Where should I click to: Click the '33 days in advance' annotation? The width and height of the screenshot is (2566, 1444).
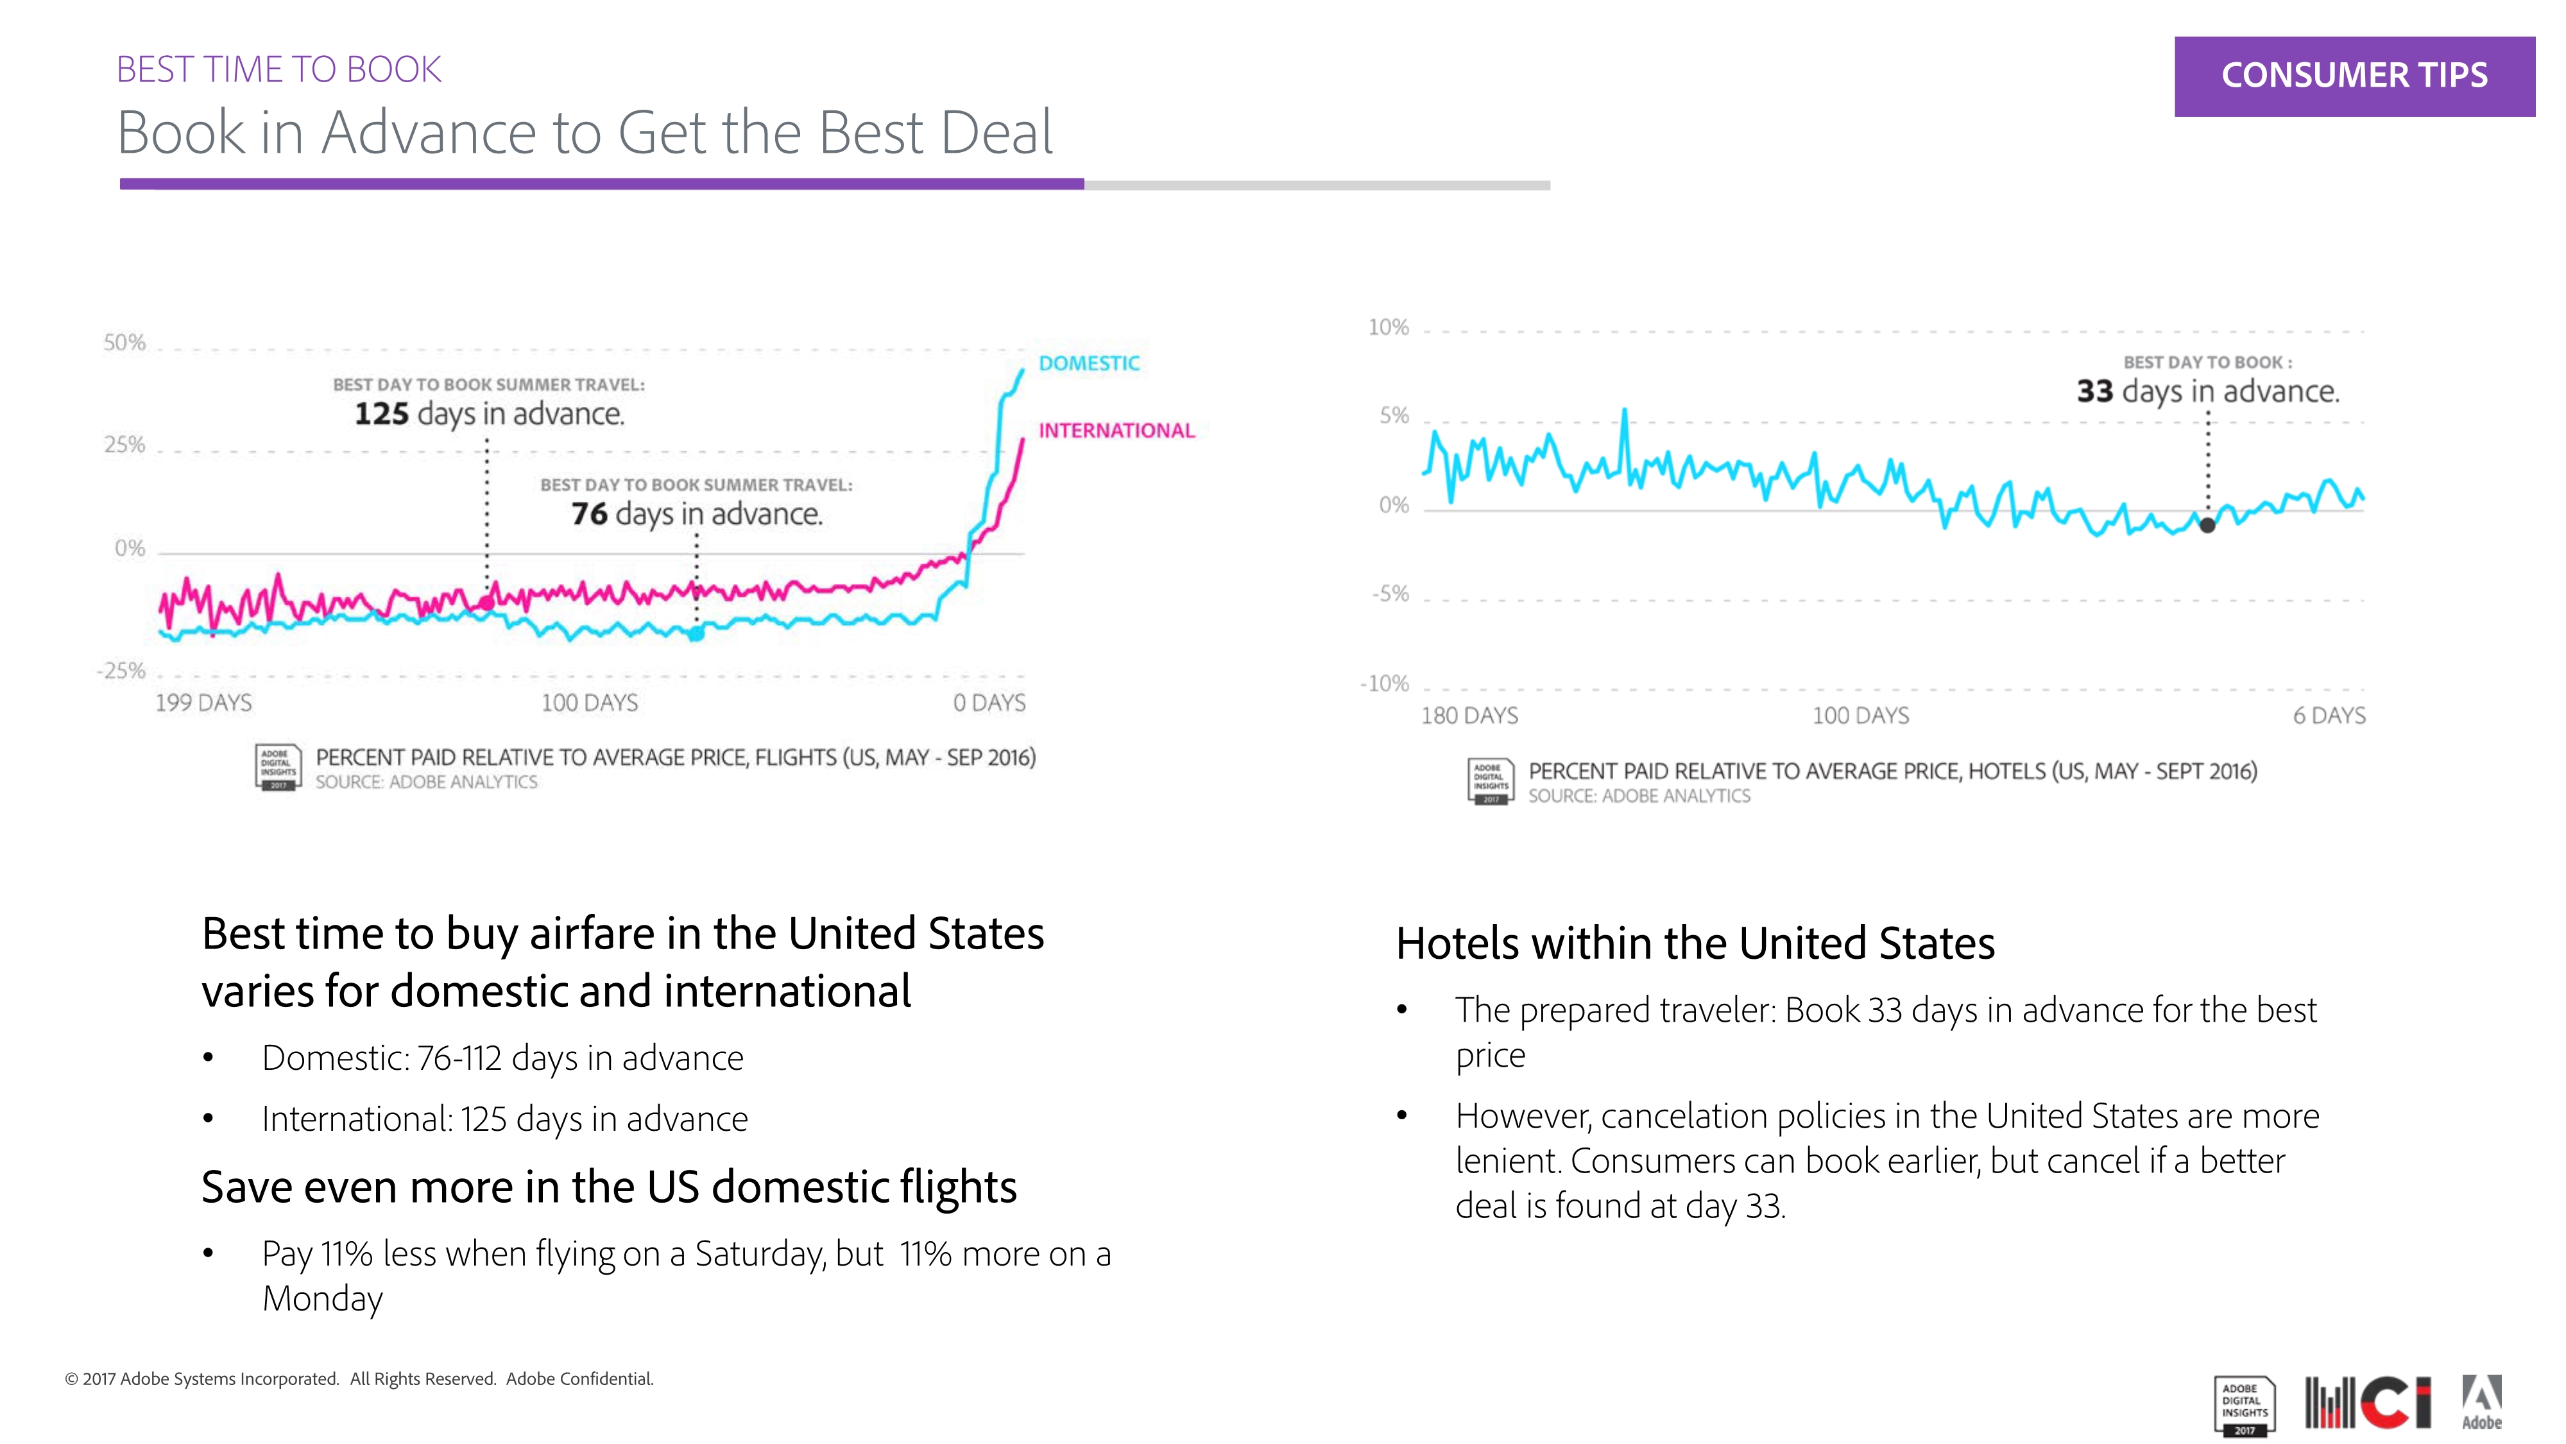click(2207, 391)
